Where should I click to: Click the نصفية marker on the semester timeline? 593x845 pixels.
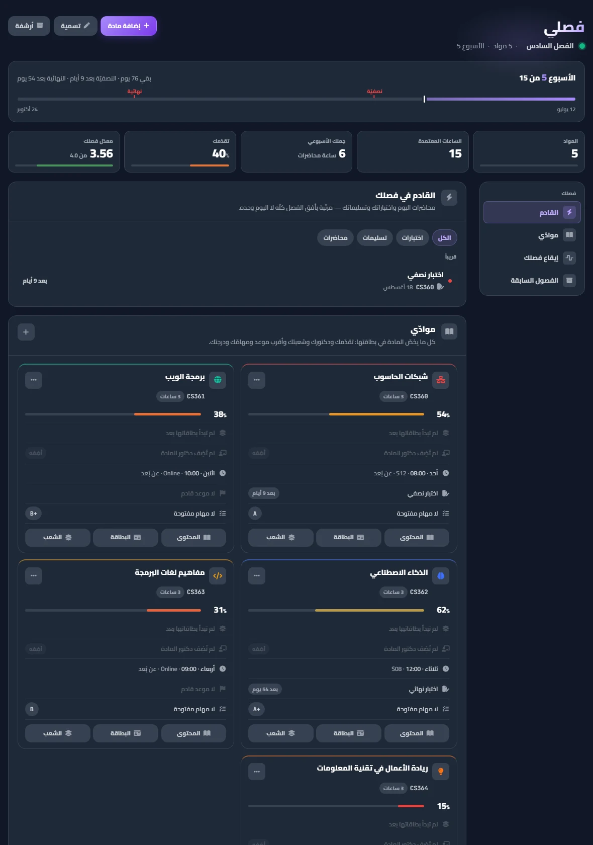click(x=374, y=92)
